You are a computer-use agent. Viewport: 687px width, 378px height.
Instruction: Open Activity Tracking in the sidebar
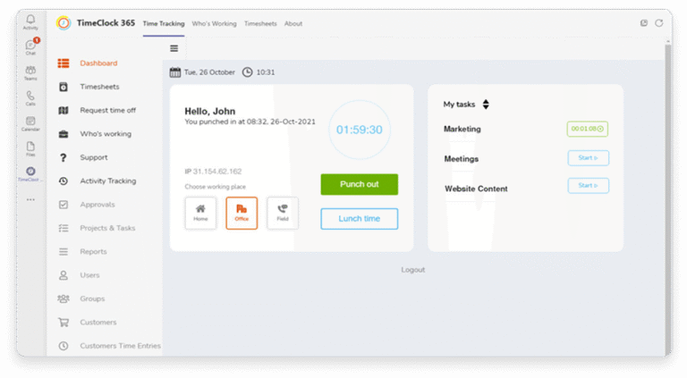point(107,181)
